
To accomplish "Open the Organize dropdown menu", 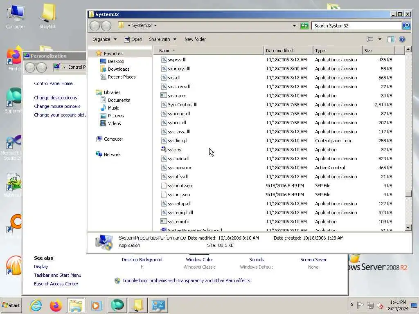I will 104,39.
